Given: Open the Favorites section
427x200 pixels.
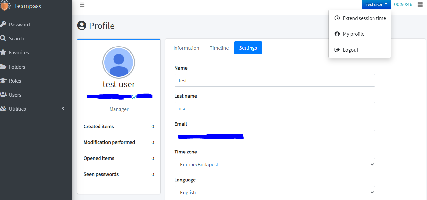Looking at the screenshot, I should pos(5,52).
